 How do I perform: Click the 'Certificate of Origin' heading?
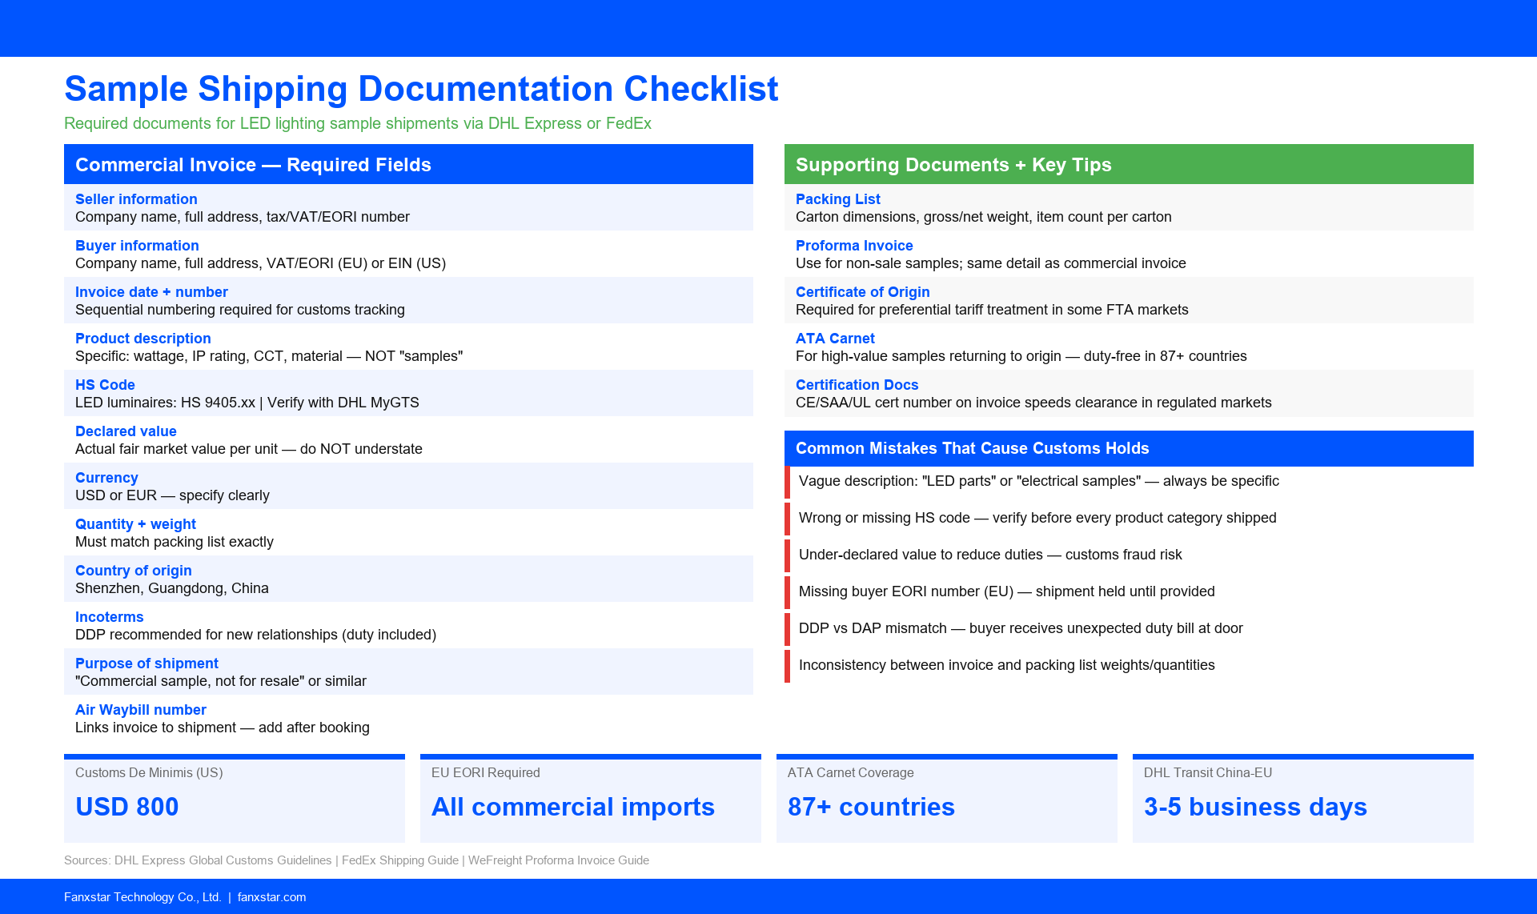[x=863, y=292]
